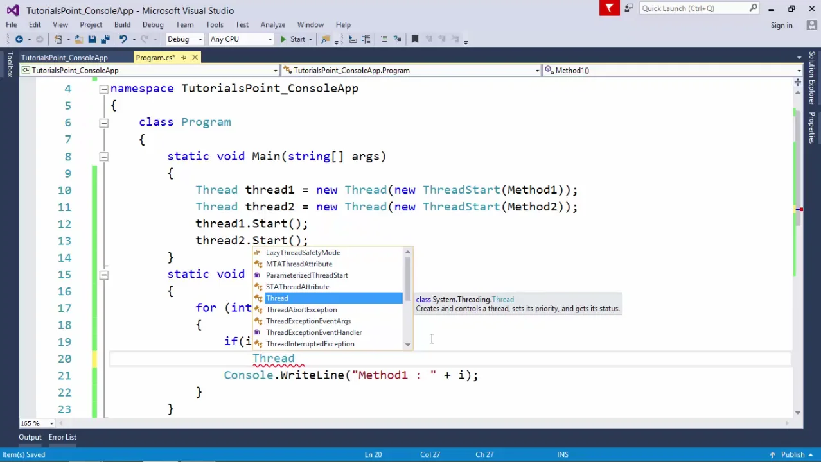The image size is (821, 462).
Task: Start debugging with the green Start button
Action: [x=292, y=39]
